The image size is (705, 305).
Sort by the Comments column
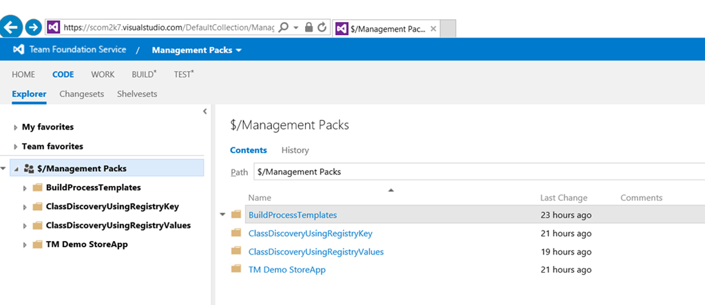coord(641,198)
